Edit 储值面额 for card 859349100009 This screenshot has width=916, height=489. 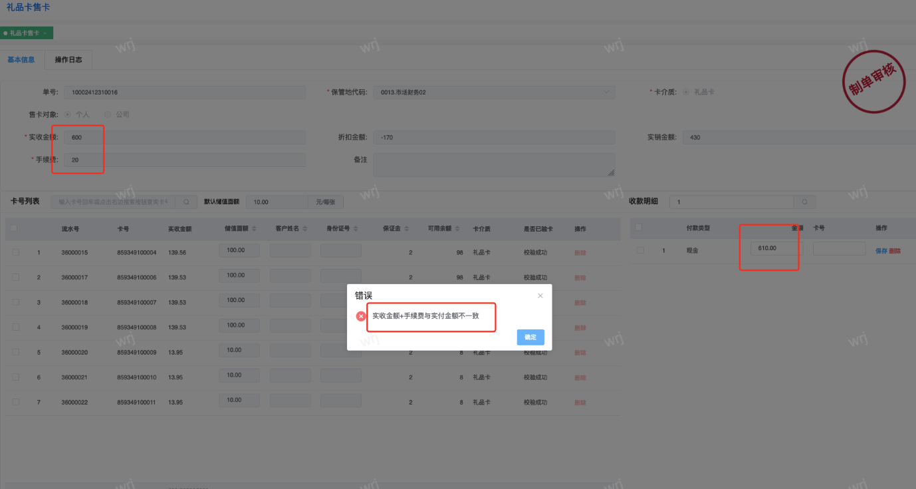(239, 350)
